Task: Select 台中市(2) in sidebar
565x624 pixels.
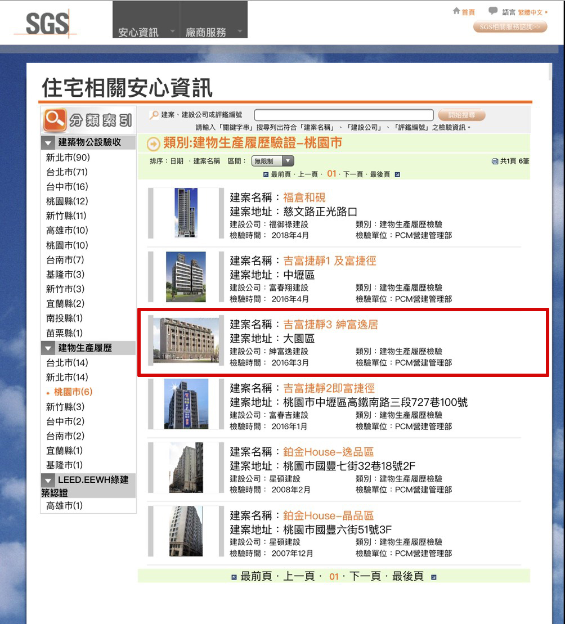Action: pyautogui.click(x=65, y=421)
